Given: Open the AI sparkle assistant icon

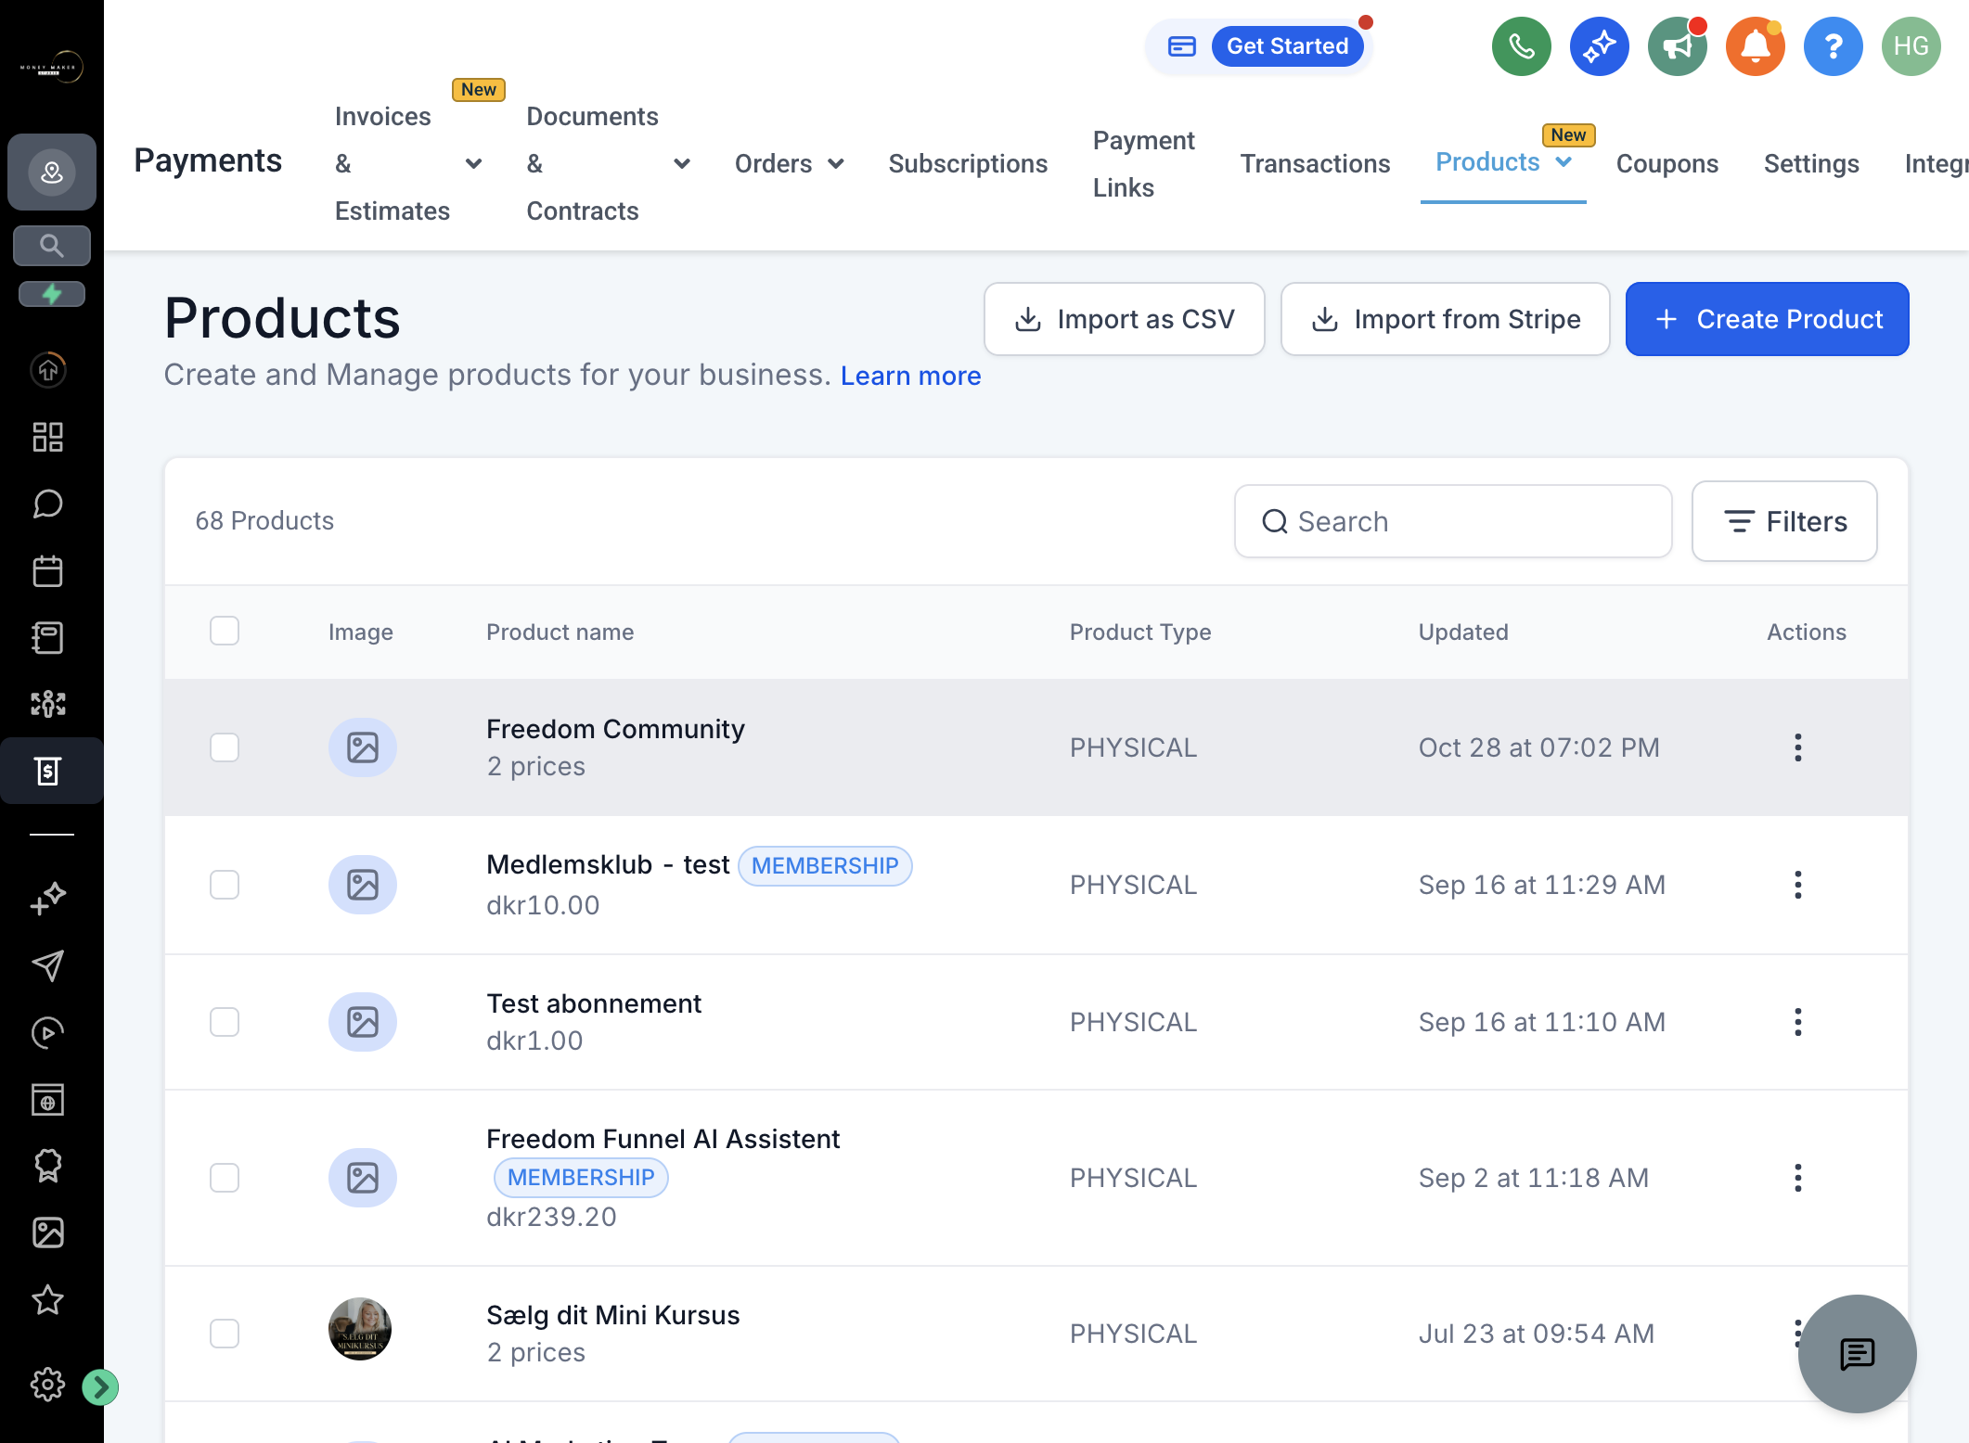Looking at the screenshot, I should click(x=1599, y=46).
